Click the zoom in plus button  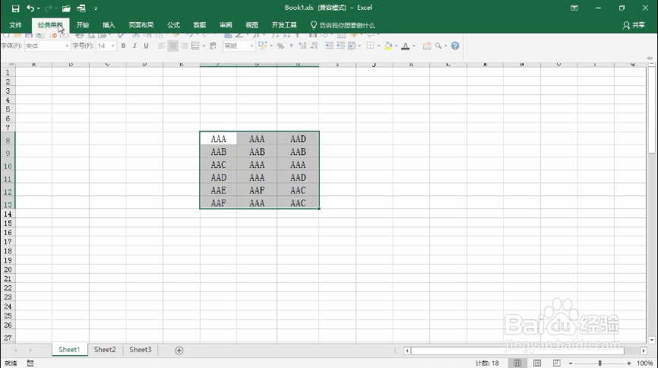pos(628,363)
